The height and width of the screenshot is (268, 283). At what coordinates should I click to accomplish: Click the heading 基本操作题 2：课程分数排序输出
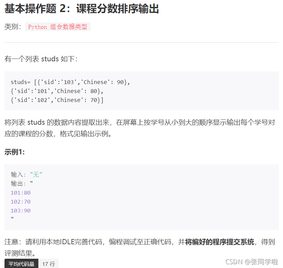point(82,9)
